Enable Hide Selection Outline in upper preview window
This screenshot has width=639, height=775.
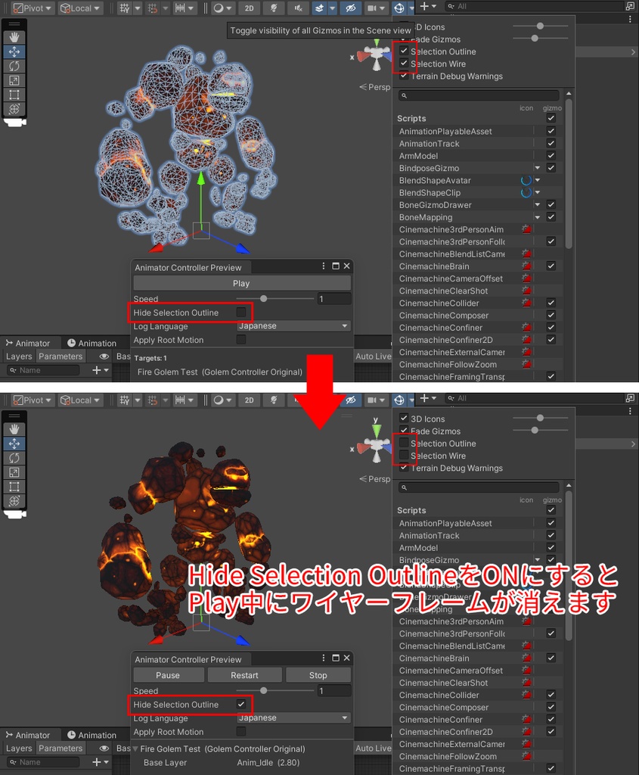(x=241, y=313)
